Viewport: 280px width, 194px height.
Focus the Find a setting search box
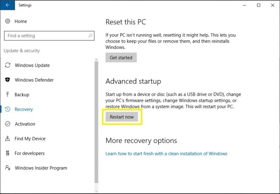46,36
